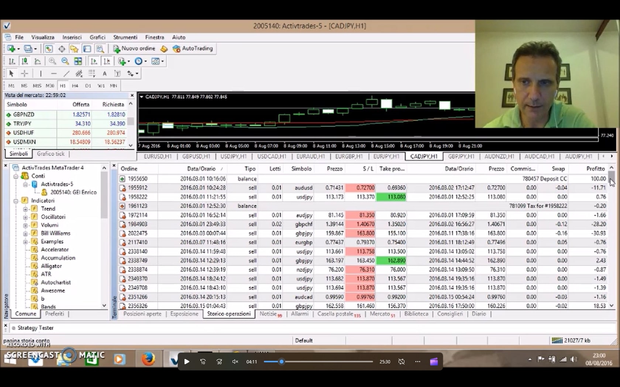
Task: Select the candlestick chart type icon
Action: pos(25,61)
